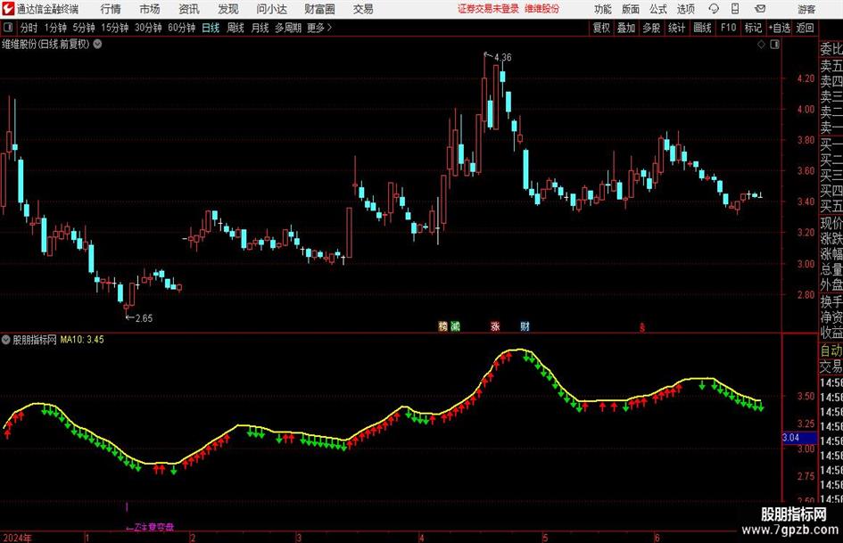Click the 涨 marker icon below chart
This screenshot has height=543, width=843.
(495, 326)
